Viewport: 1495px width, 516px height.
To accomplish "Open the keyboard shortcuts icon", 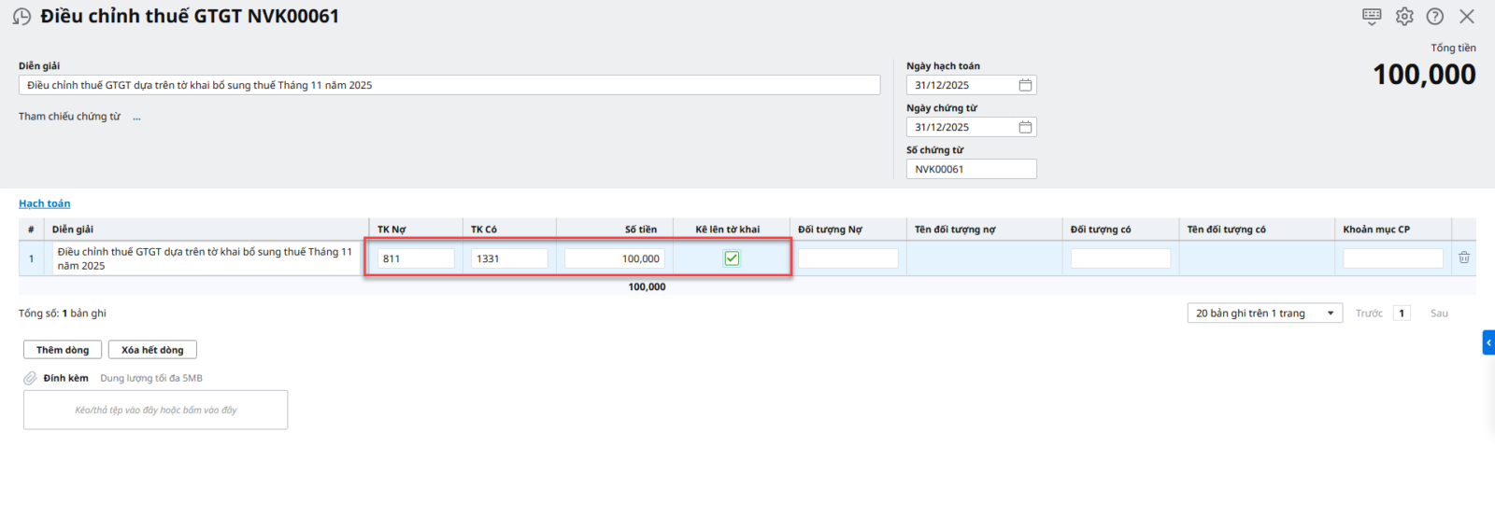I will [1372, 16].
